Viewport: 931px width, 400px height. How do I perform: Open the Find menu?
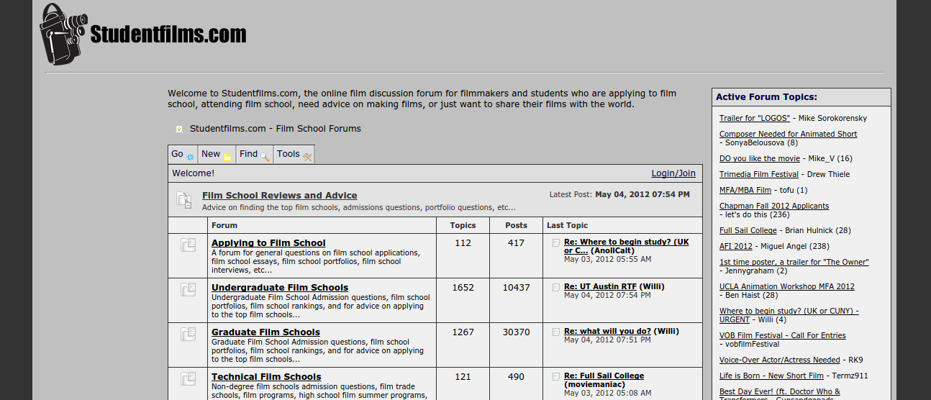pos(255,154)
